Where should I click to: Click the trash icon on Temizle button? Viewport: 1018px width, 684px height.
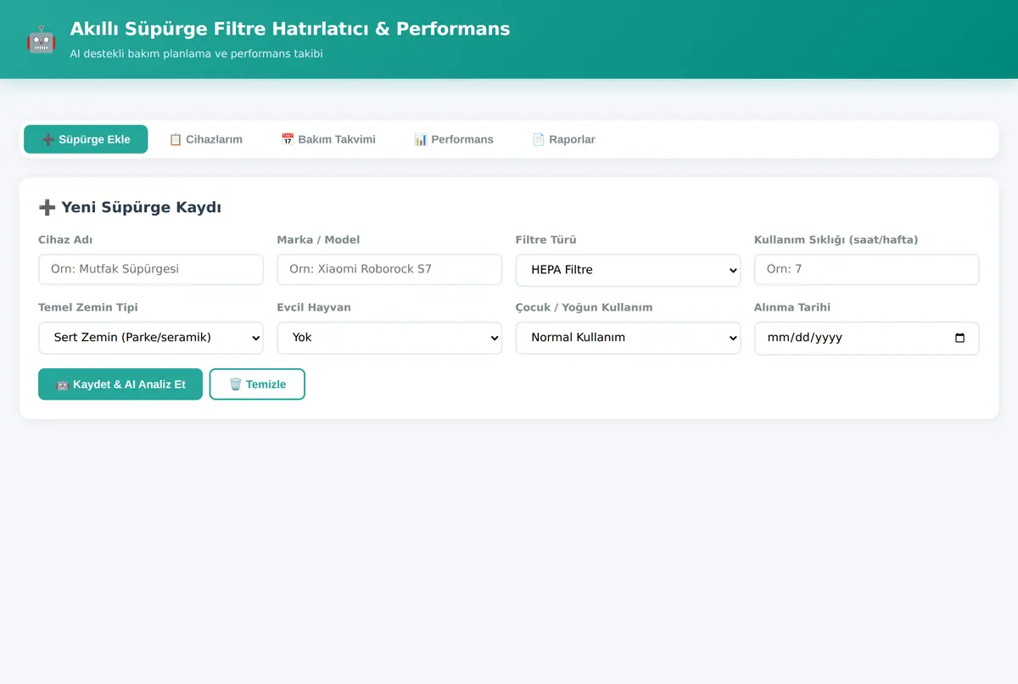point(236,384)
